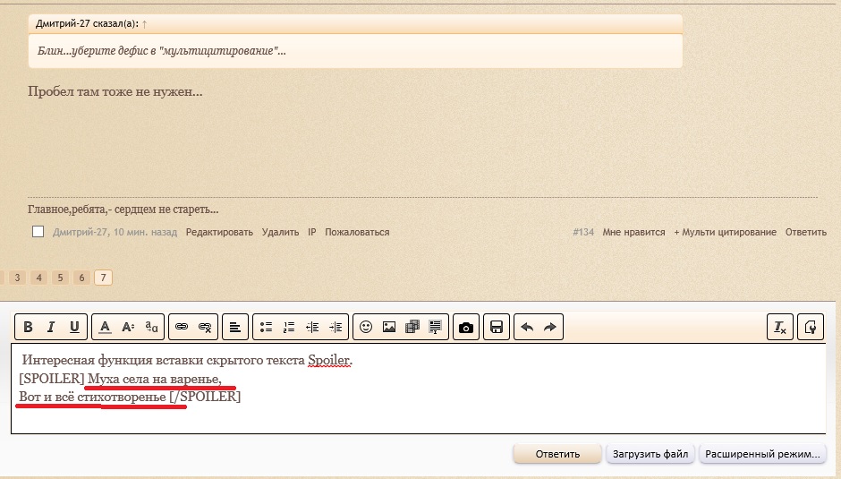The width and height of the screenshot is (841, 479).
Task: Toggle bold formatting in the editor
Action: coord(29,327)
